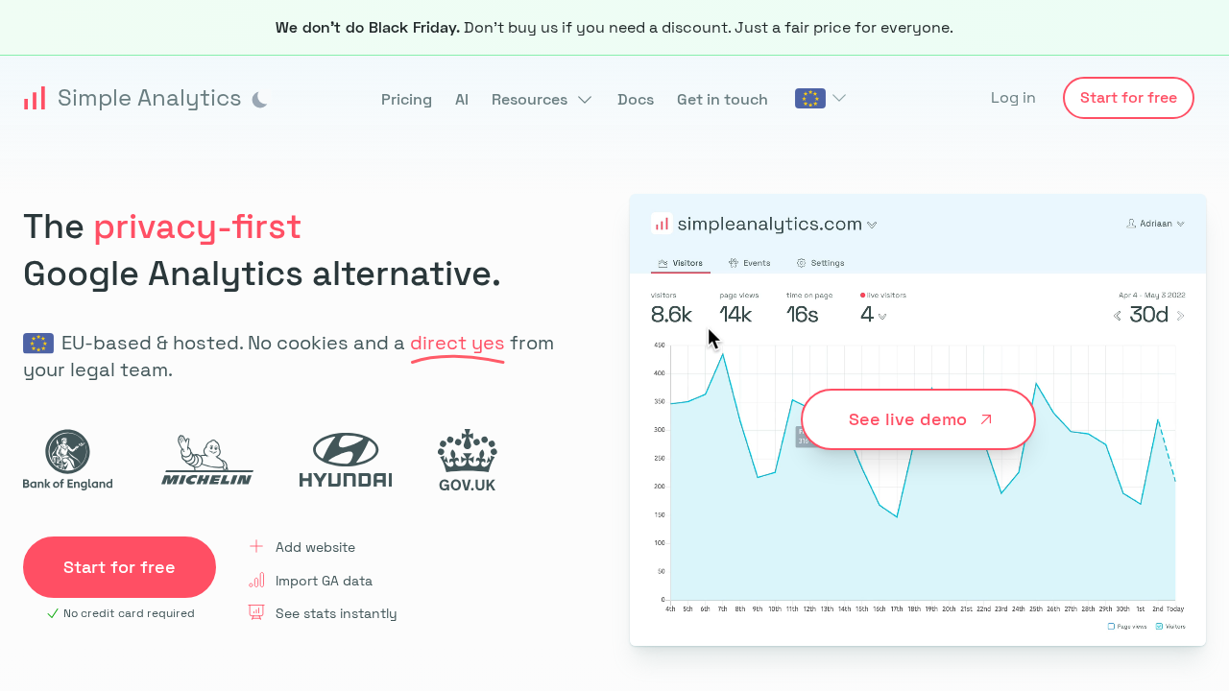The width and height of the screenshot is (1229, 691).
Task: Open Settings via the gear icon
Action: point(799,262)
